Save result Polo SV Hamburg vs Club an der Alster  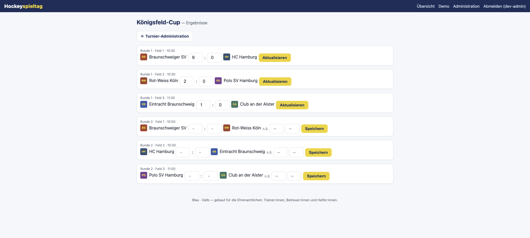[316, 176]
